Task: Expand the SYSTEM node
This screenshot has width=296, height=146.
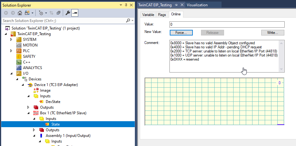Action: click(11, 40)
